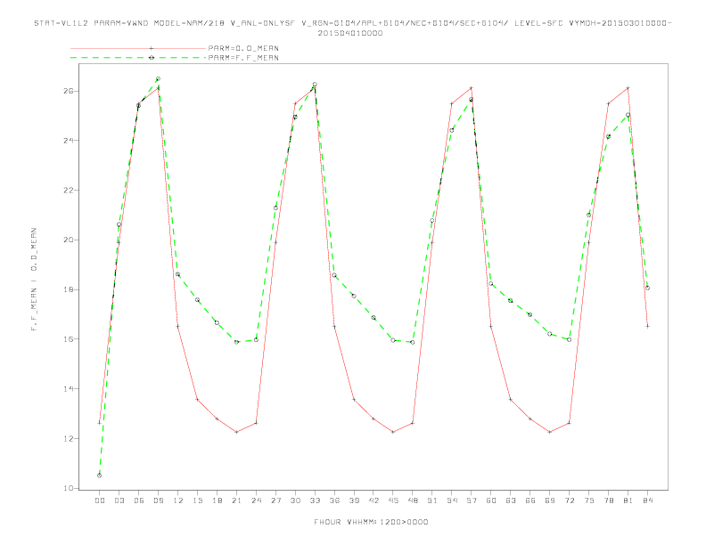Image resolution: width=706 pixels, height=545 pixels.
Task: Click y-axis tick label 18
Action: 69,289
